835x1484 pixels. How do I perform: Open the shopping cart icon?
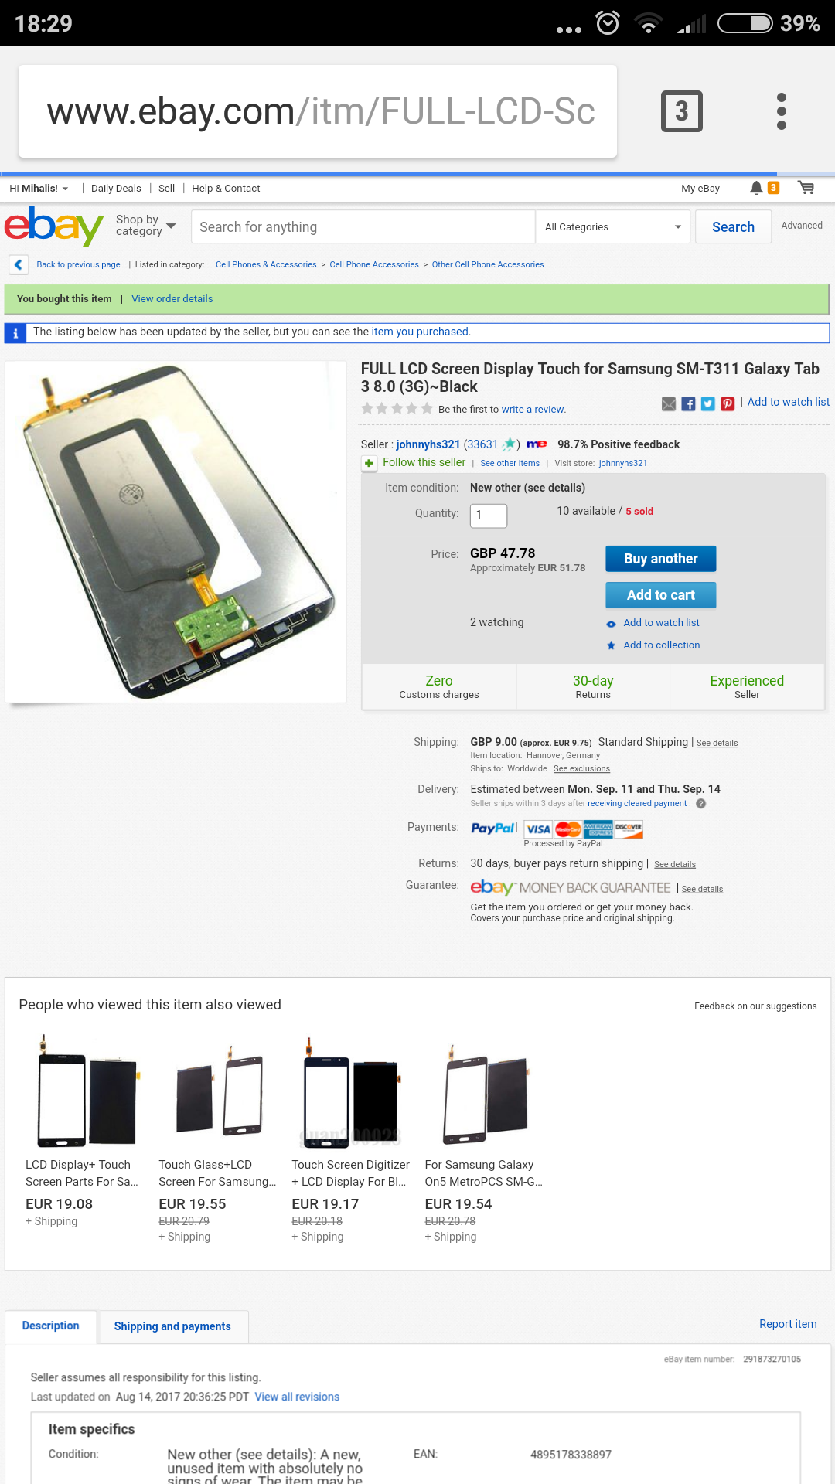[x=806, y=188]
